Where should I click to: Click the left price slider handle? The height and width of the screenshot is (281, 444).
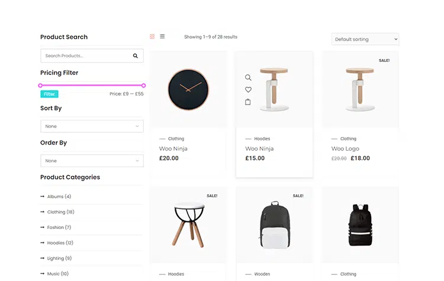(x=41, y=86)
